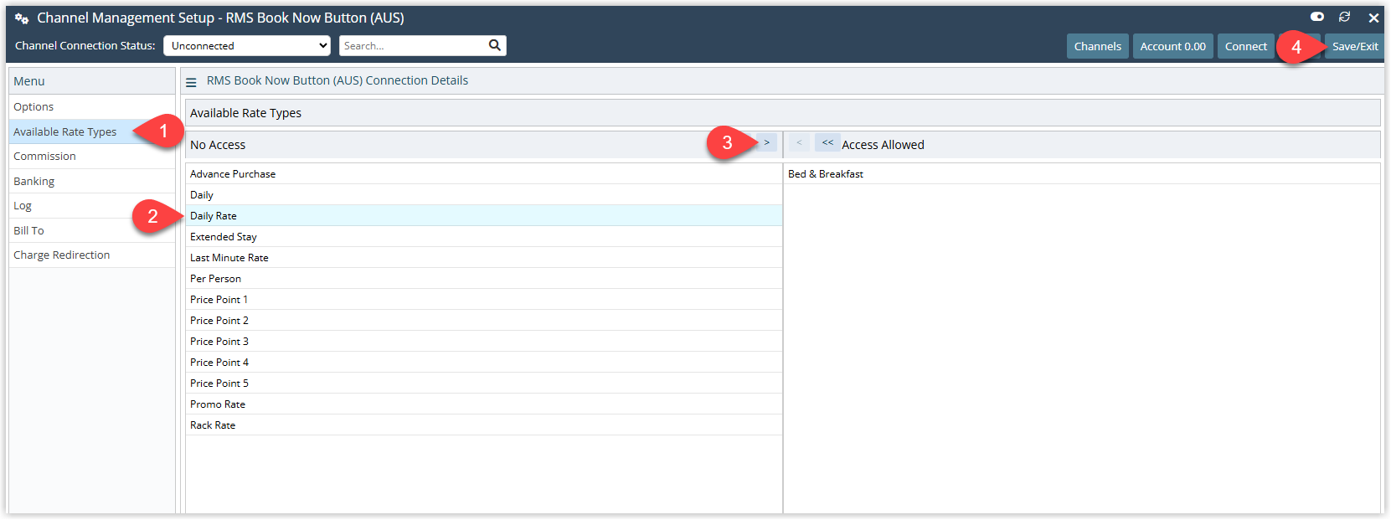Image resolution: width=1391 pixels, height=520 pixels.
Task: Close the Channel Management Setup window
Action: point(1373,18)
